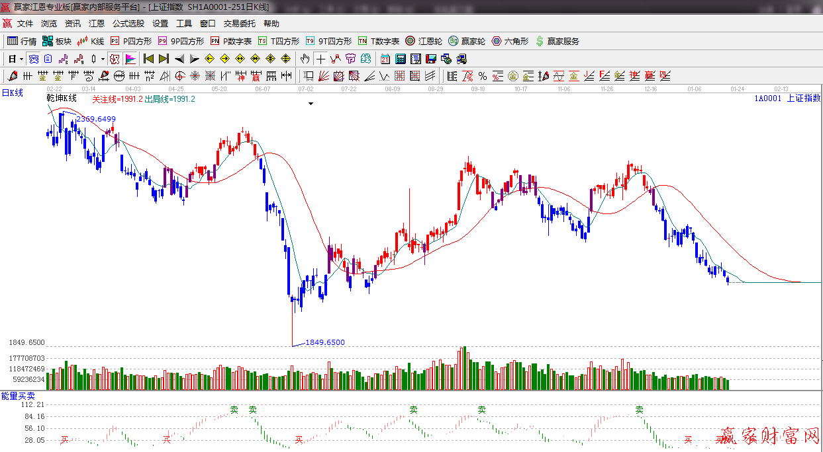Click the 六角形 hexagon chart button
Screen dimensions: 823x452
pos(510,41)
